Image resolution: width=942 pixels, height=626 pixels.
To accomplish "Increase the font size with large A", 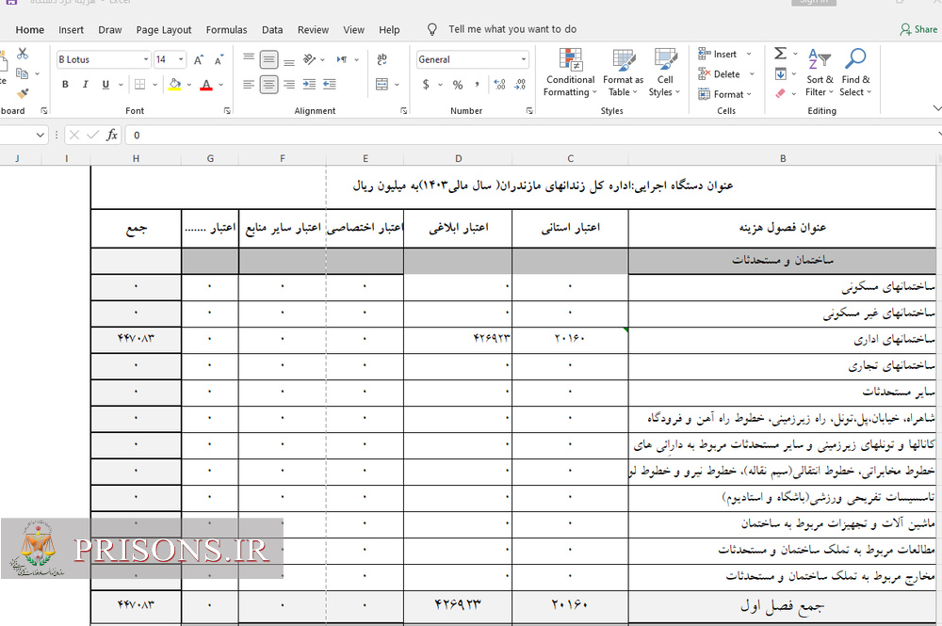I will tap(198, 59).
